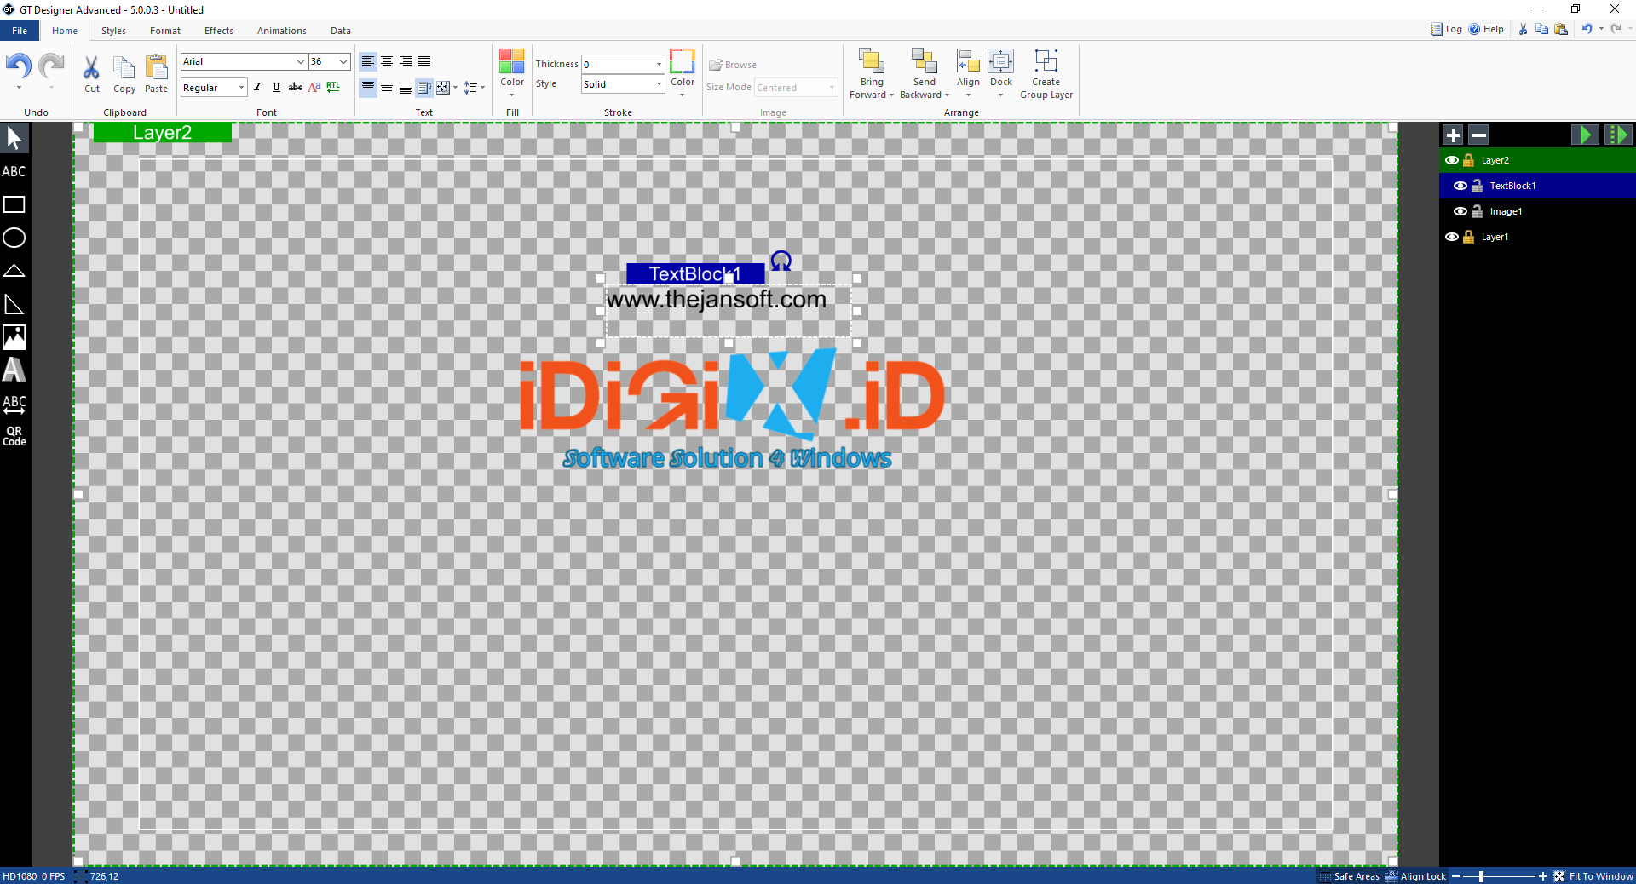Viewport: 1636px width, 884px height.
Task: Switch to the Styles tab
Action: coord(113,31)
